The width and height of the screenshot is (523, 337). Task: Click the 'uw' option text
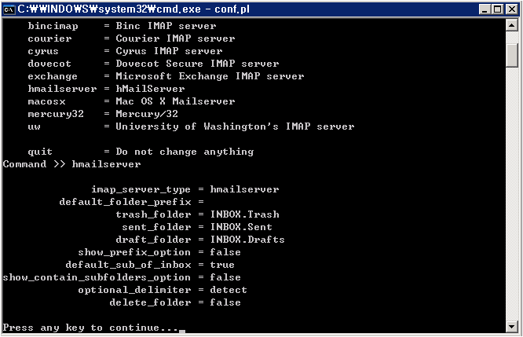tap(34, 126)
